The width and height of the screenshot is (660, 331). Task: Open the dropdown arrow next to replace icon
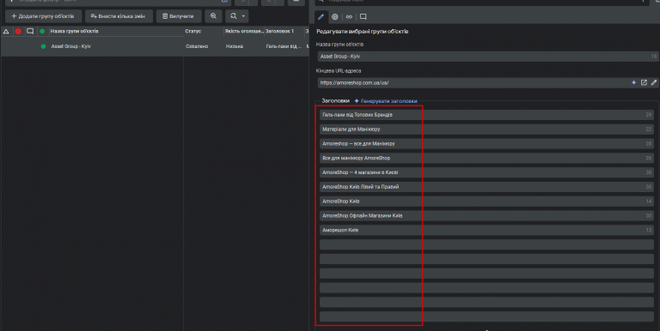pos(243,16)
